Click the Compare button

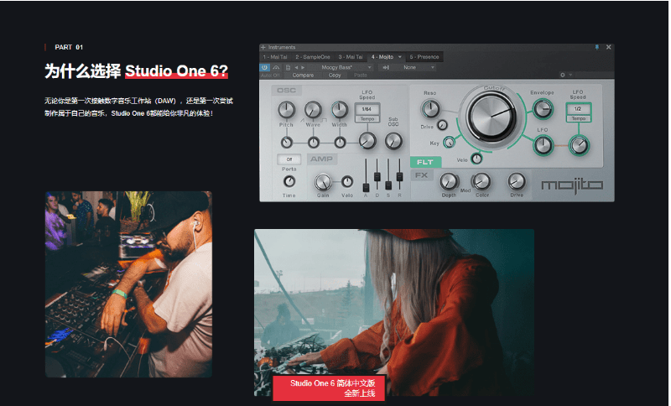(303, 75)
